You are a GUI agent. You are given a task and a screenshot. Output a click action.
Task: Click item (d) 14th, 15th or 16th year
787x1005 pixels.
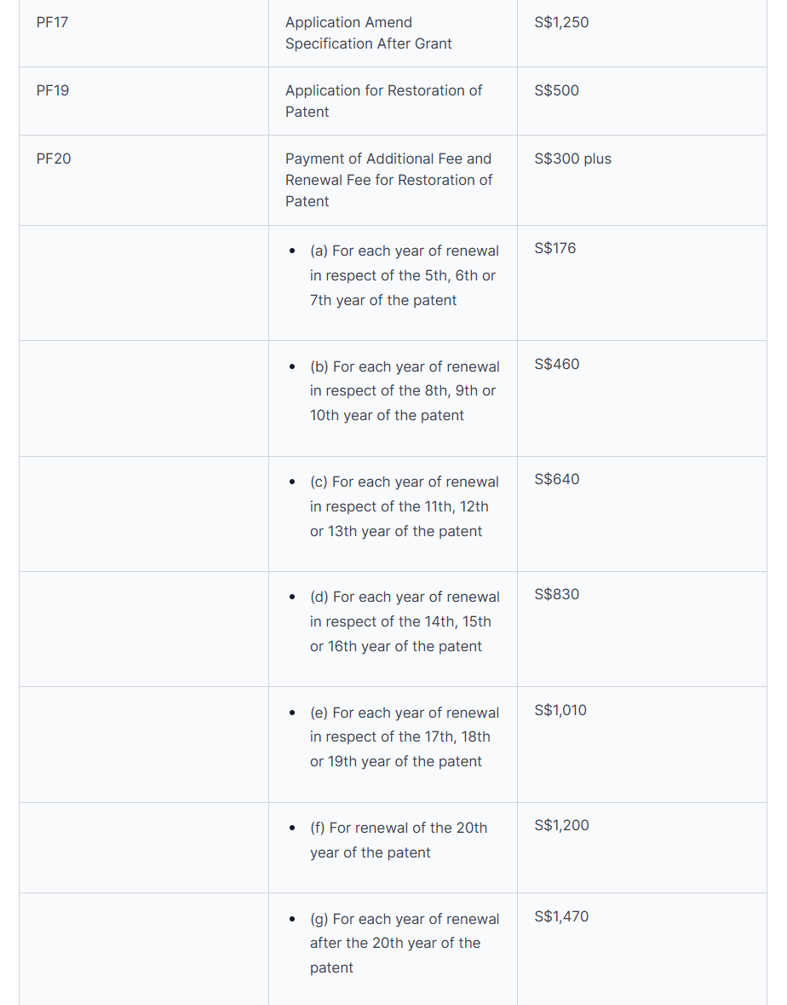(x=404, y=621)
